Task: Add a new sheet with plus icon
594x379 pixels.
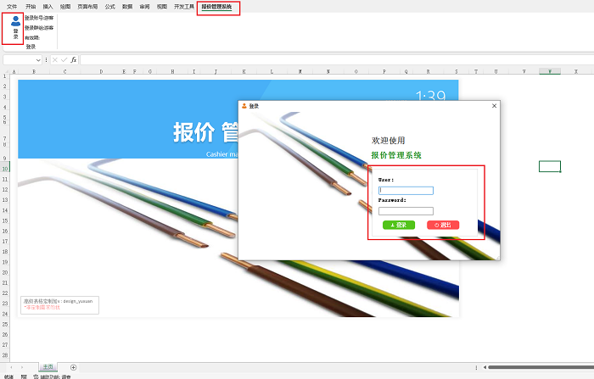Action: click(x=74, y=367)
